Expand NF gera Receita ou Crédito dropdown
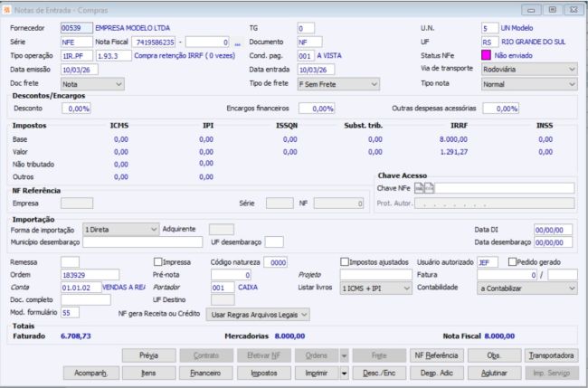 pos(258,315)
